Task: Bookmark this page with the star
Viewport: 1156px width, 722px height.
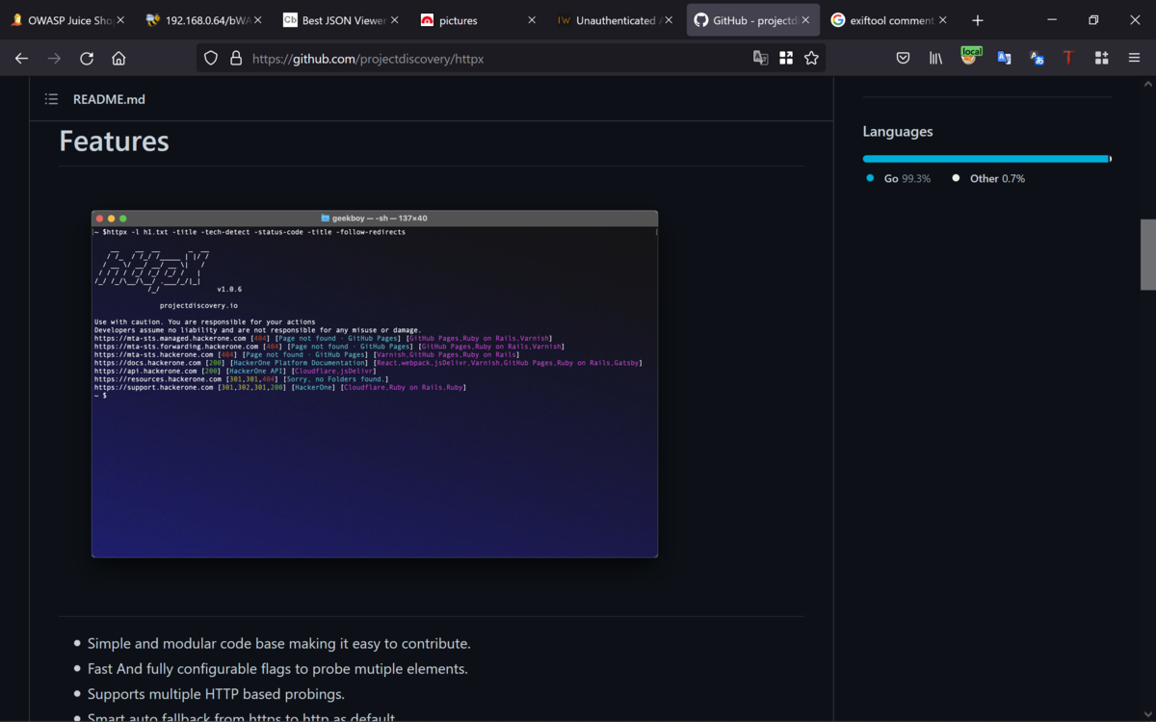Action: 811,59
